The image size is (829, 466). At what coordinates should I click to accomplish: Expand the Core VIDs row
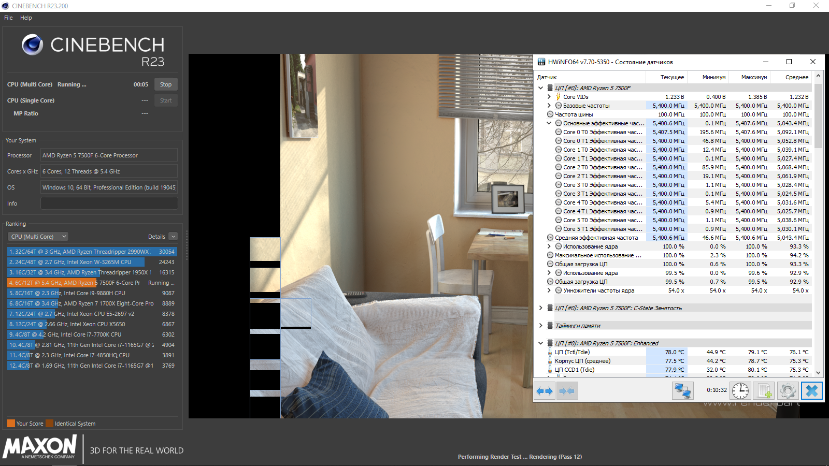[549, 97]
